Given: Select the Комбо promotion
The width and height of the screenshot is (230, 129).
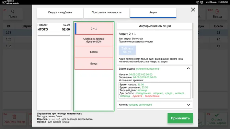Looking at the screenshot, I should [x=94, y=52].
